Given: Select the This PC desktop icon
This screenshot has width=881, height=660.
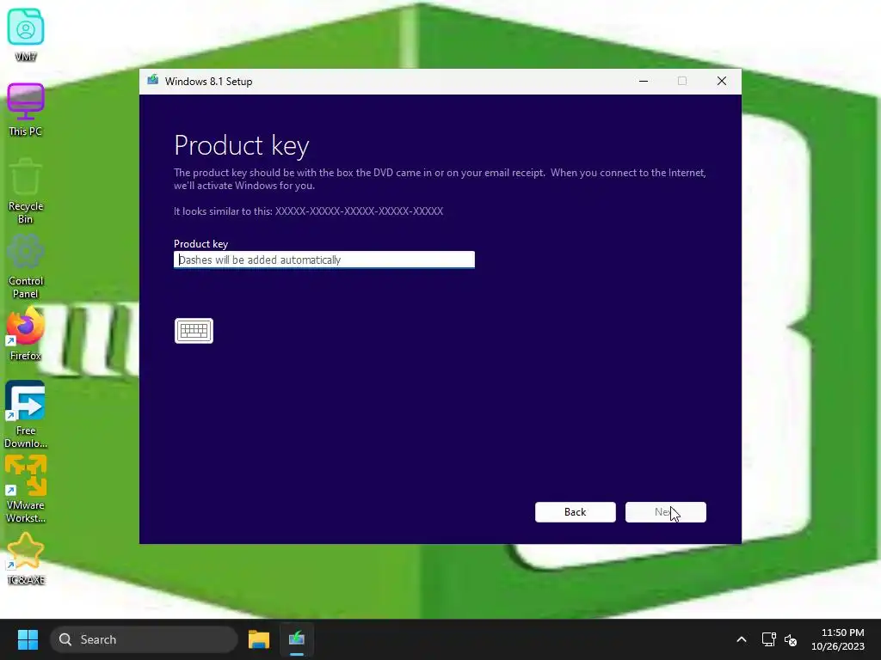Looking at the screenshot, I should point(25,109).
